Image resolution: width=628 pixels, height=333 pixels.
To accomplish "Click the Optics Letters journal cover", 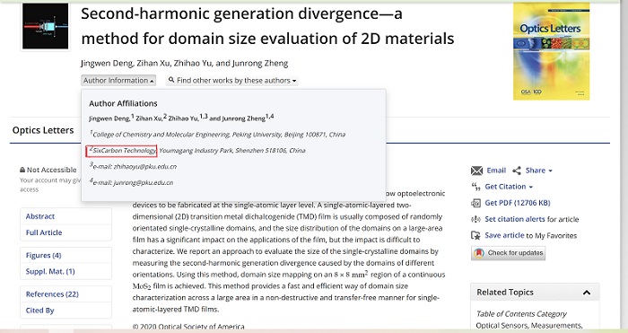I will click(551, 51).
